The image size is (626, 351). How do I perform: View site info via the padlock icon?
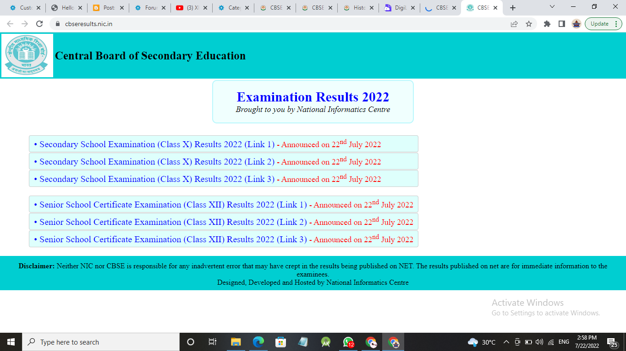point(58,24)
